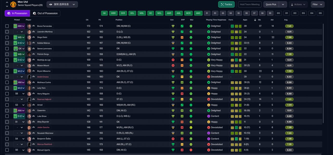This screenshot has height=155, width=333.
Task: Select the GK position slot
Action: [105, 13]
